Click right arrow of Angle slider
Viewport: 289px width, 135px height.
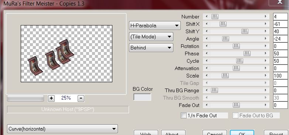tap(266, 39)
